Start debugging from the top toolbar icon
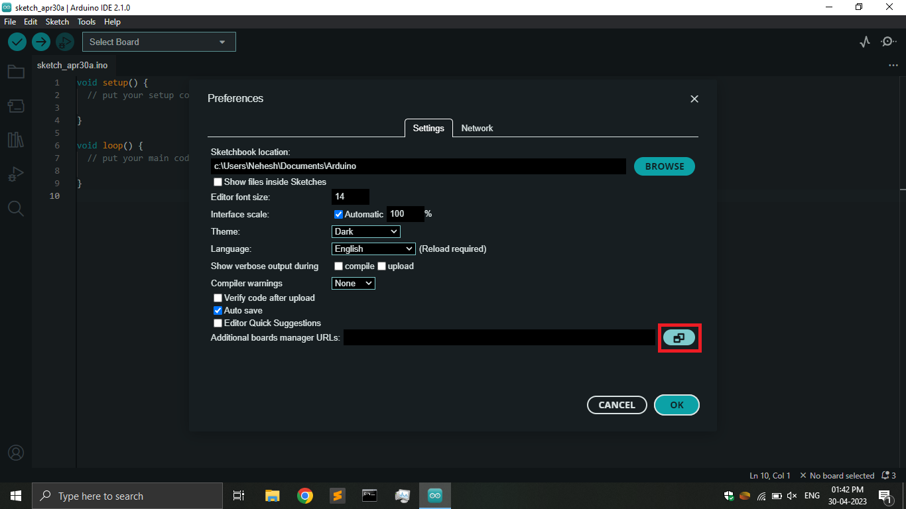 pyautogui.click(x=64, y=41)
